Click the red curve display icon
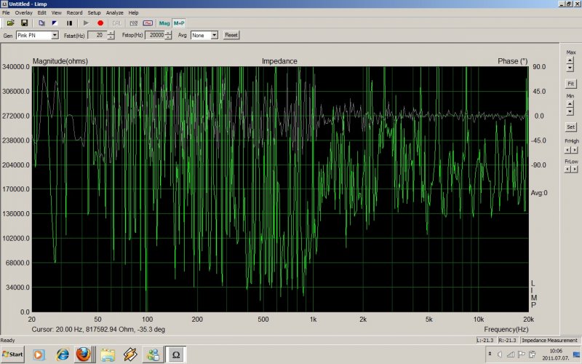 click(148, 23)
